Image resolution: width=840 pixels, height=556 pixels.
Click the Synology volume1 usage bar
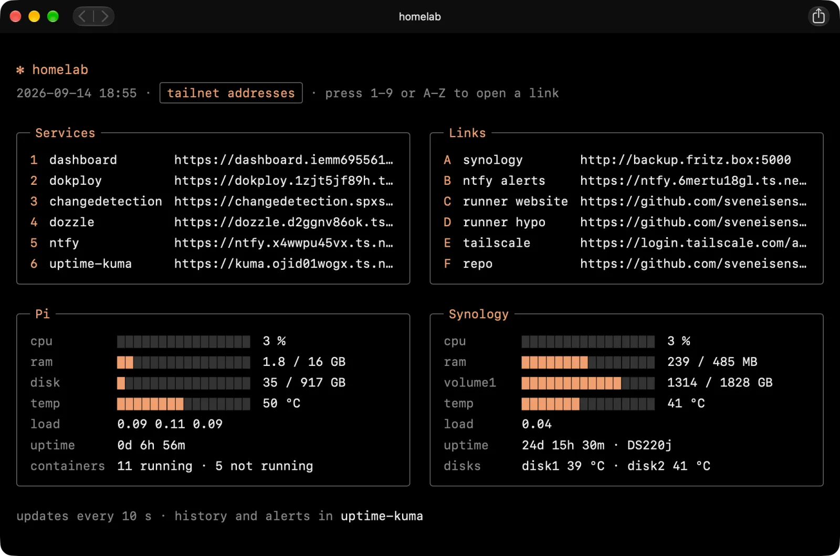[x=588, y=383]
